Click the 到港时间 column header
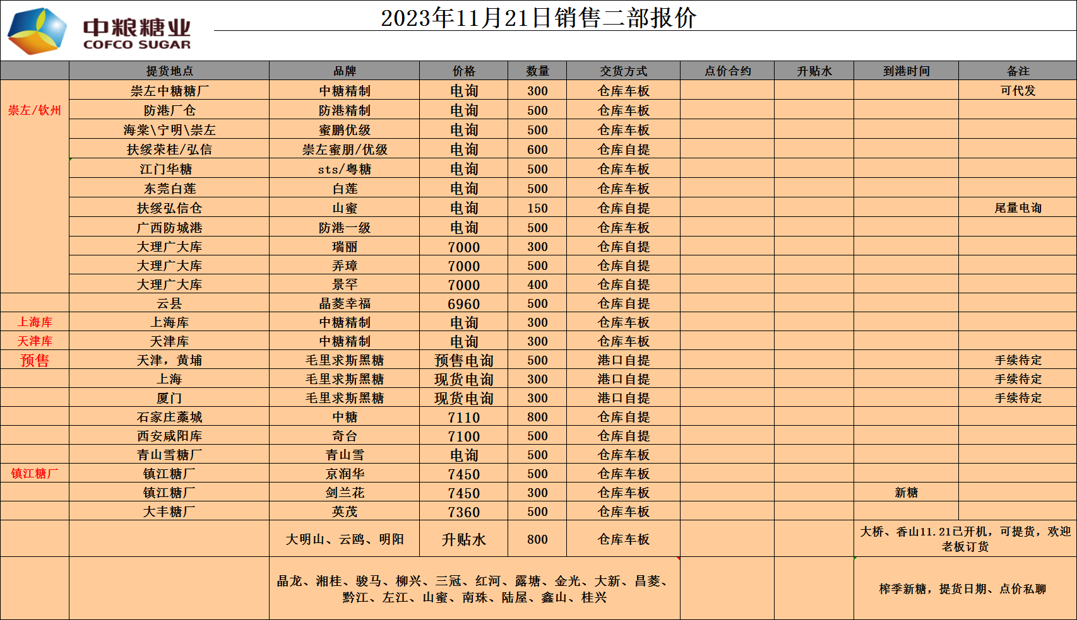 point(906,71)
